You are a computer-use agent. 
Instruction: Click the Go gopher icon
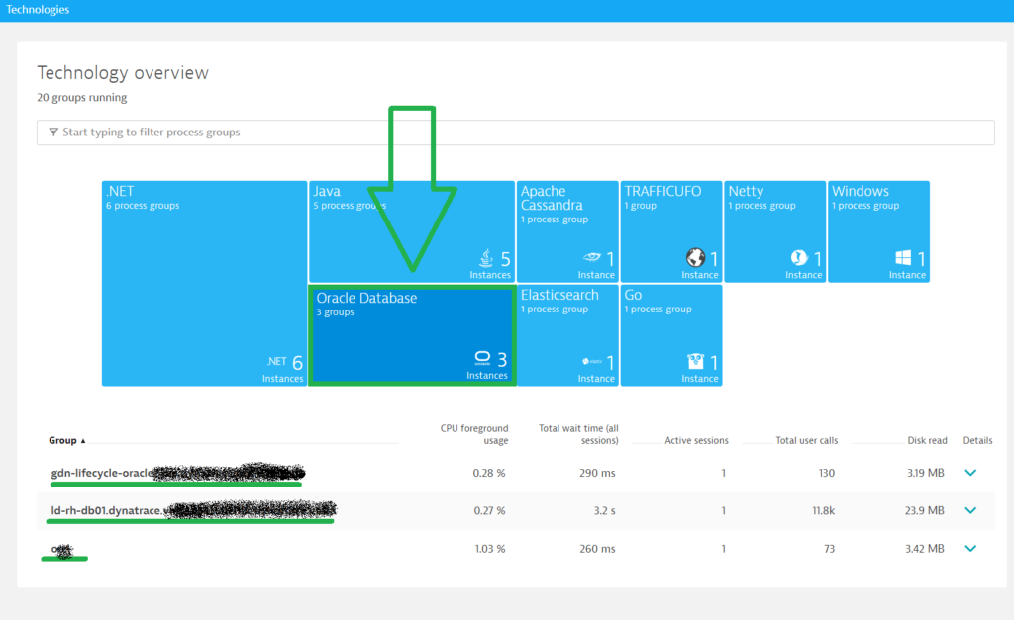point(696,361)
